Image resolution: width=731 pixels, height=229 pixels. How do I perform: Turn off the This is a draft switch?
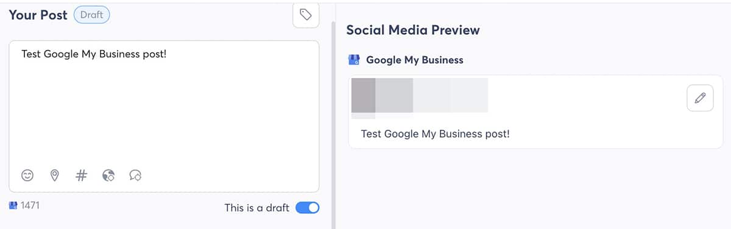coord(307,208)
